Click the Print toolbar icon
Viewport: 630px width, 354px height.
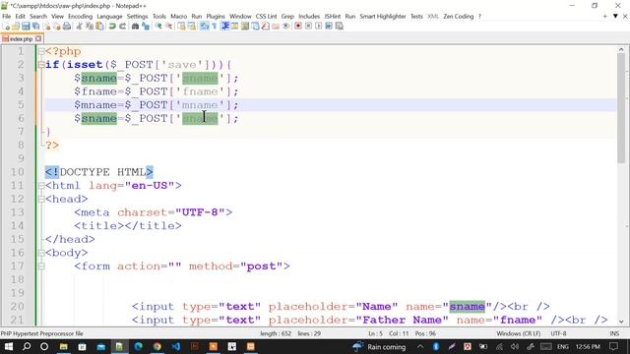coord(67,27)
